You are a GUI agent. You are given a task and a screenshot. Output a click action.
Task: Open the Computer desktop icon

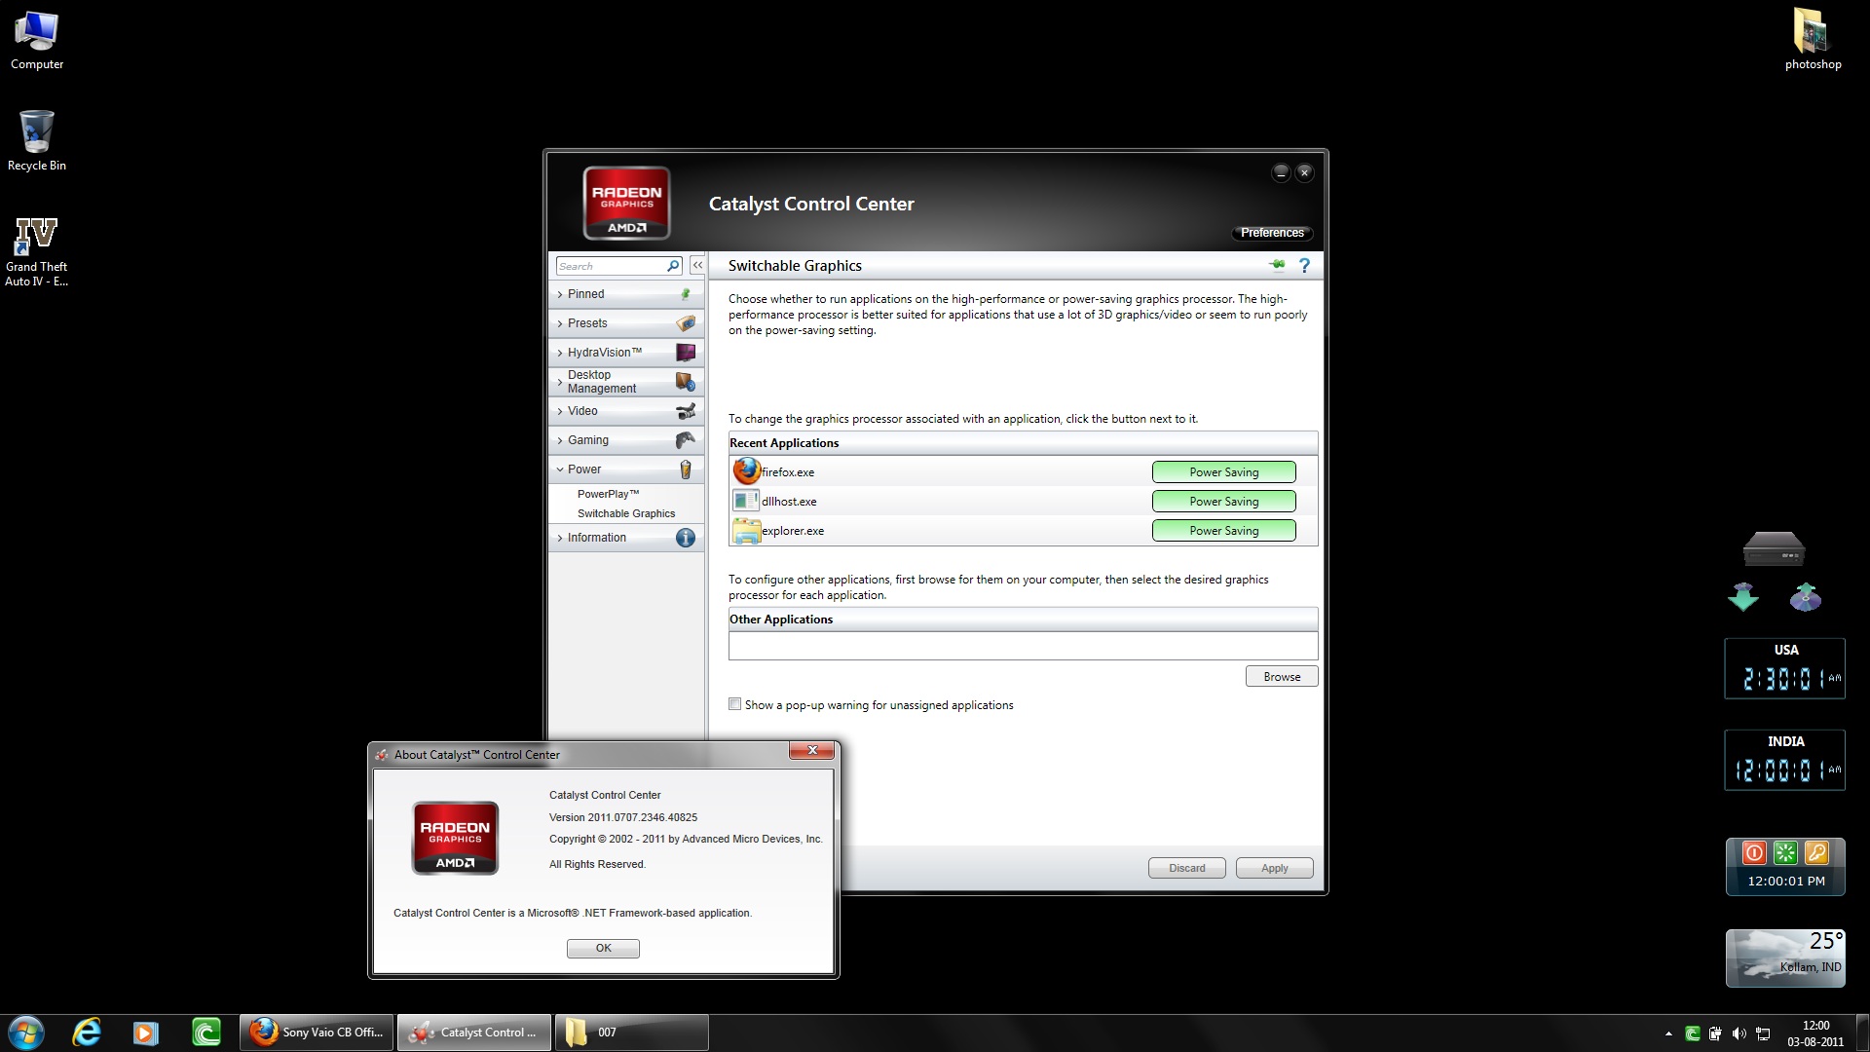[x=37, y=41]
